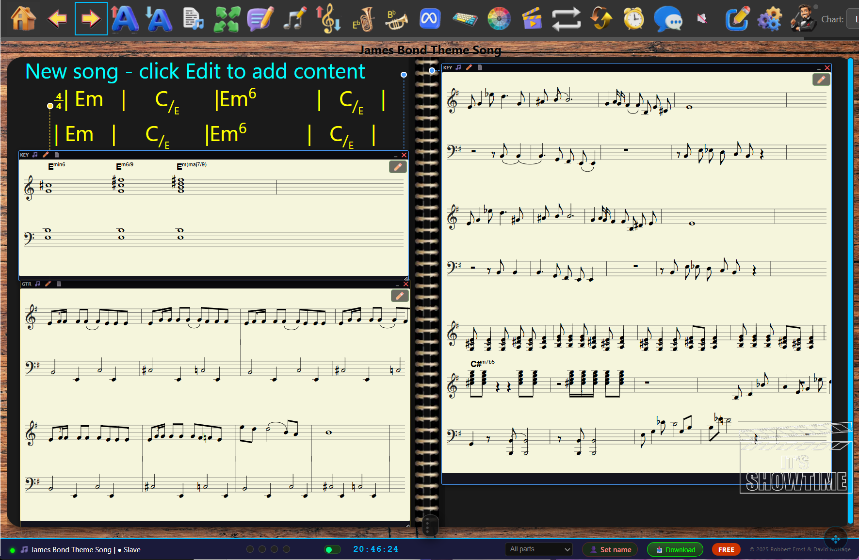Screen dimensions: 859x560
Task: Click James Bond Theme Song status label
Action: (x=71, y=549)
